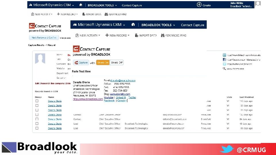The image size is (276, 155).
Task: Click the LinkedIn icon in results
Action: [224, 55]
